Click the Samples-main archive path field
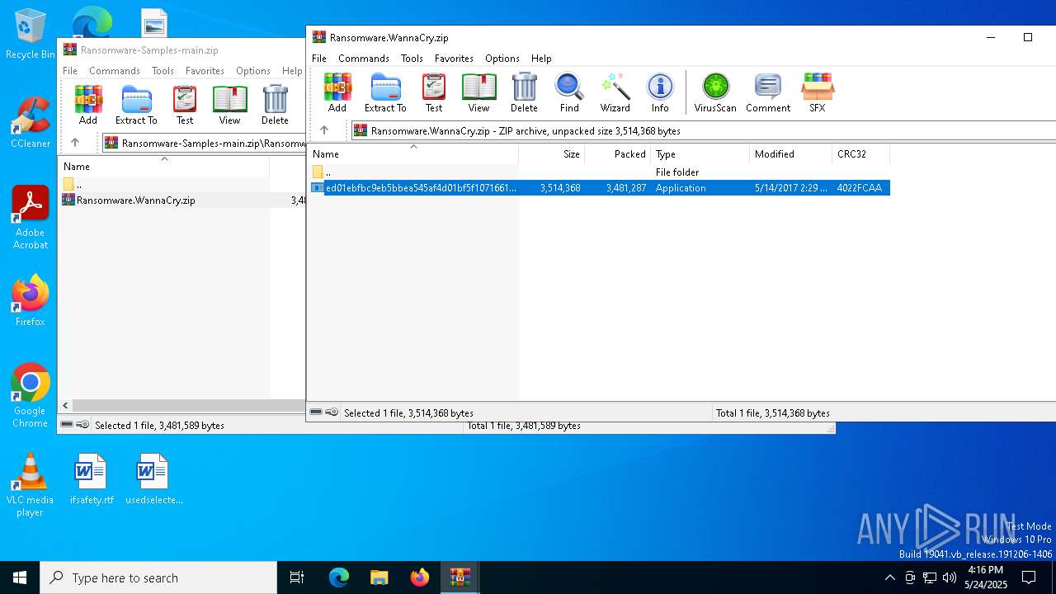 coord(203,143)
